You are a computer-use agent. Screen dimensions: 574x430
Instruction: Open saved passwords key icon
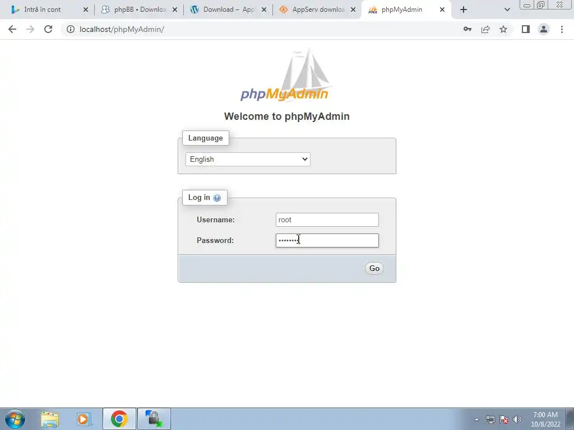(467, 29)
